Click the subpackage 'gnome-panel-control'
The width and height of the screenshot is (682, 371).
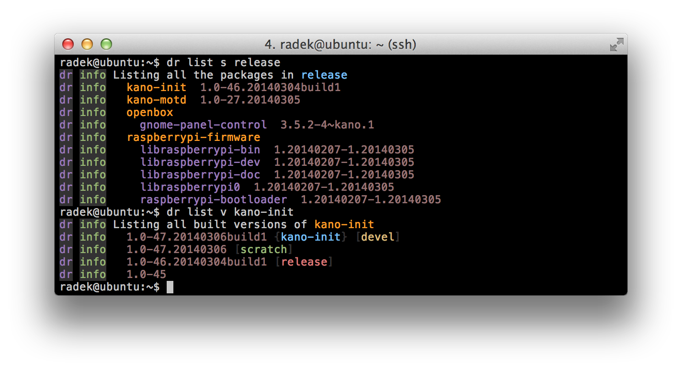pos(204,125)
